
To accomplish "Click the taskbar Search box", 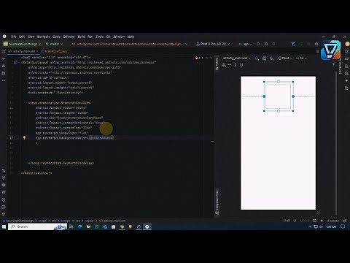I will coord(38,226).
